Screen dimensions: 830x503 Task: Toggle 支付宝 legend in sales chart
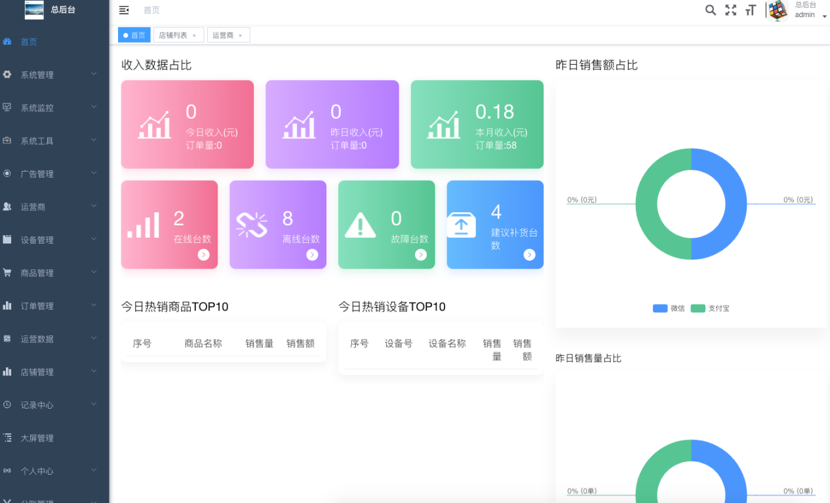pyautogui.click(x=710, y=308)
